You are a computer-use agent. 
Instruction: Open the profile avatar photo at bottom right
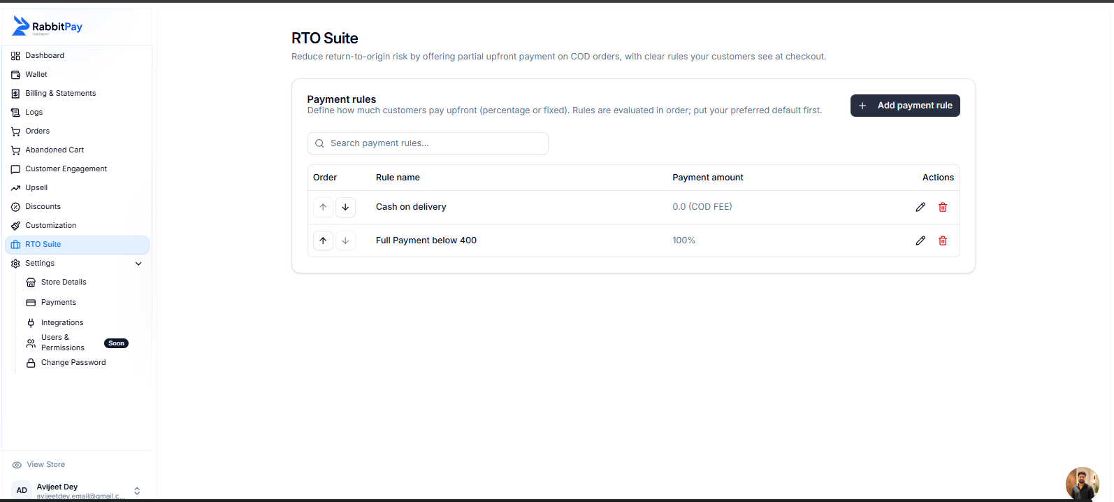(1082, 484)
